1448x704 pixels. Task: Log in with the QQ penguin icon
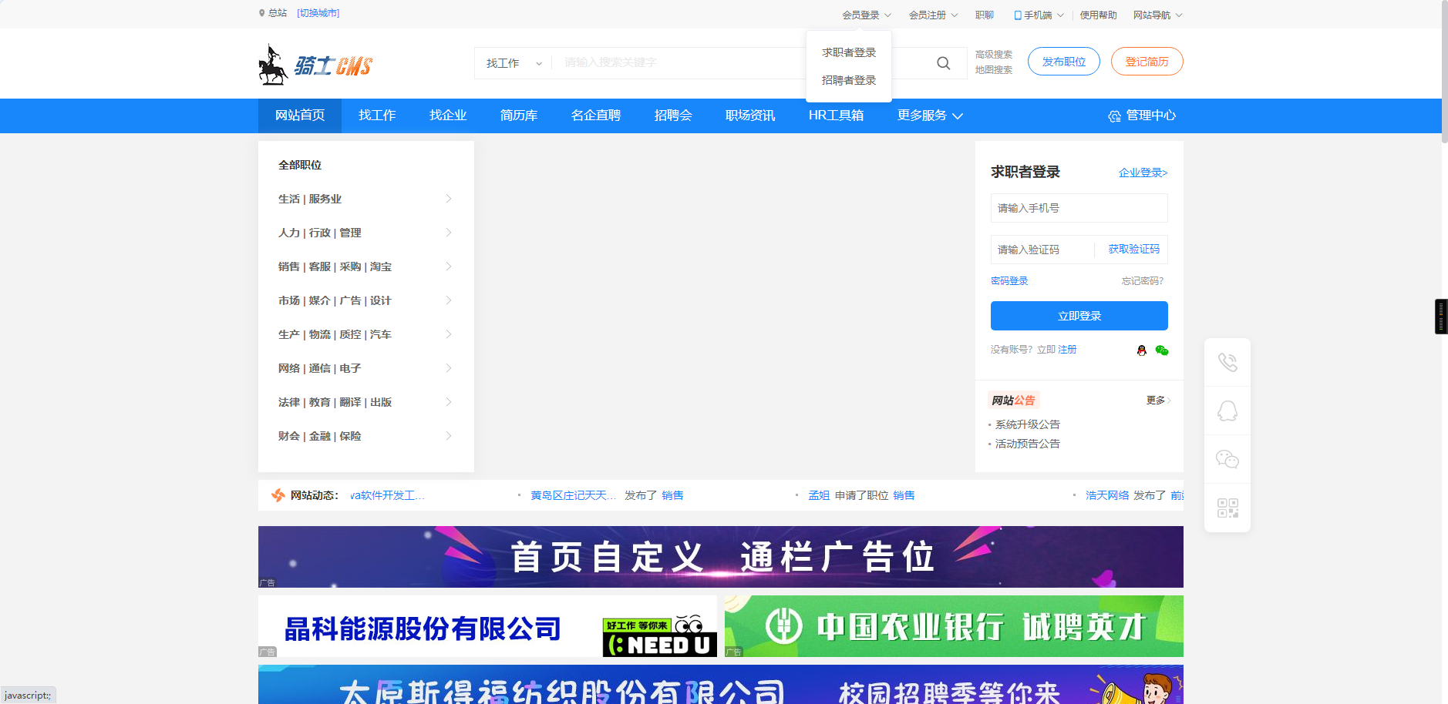coord(1143,350)
